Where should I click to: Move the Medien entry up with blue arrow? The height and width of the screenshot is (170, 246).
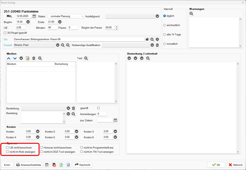pyautogui.click(x=9, y=58)
